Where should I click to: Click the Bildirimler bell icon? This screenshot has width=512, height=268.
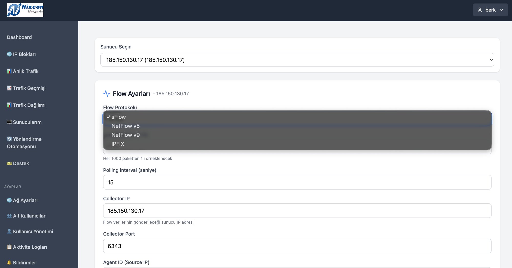[x=9, y=262]
